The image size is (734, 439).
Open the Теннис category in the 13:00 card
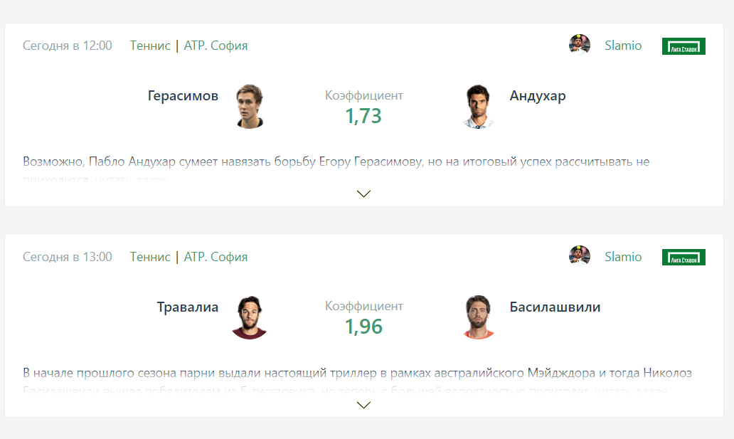tap(150, 257)
